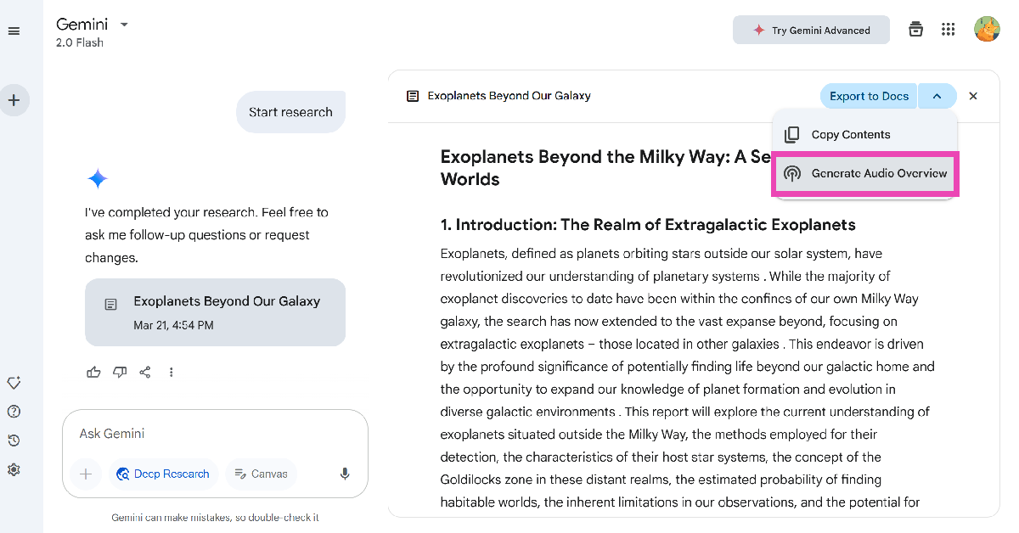Viewport: 1019px width, 533px height.
Task: Open the Help icon in sidebar
Action: pos(14,412)
